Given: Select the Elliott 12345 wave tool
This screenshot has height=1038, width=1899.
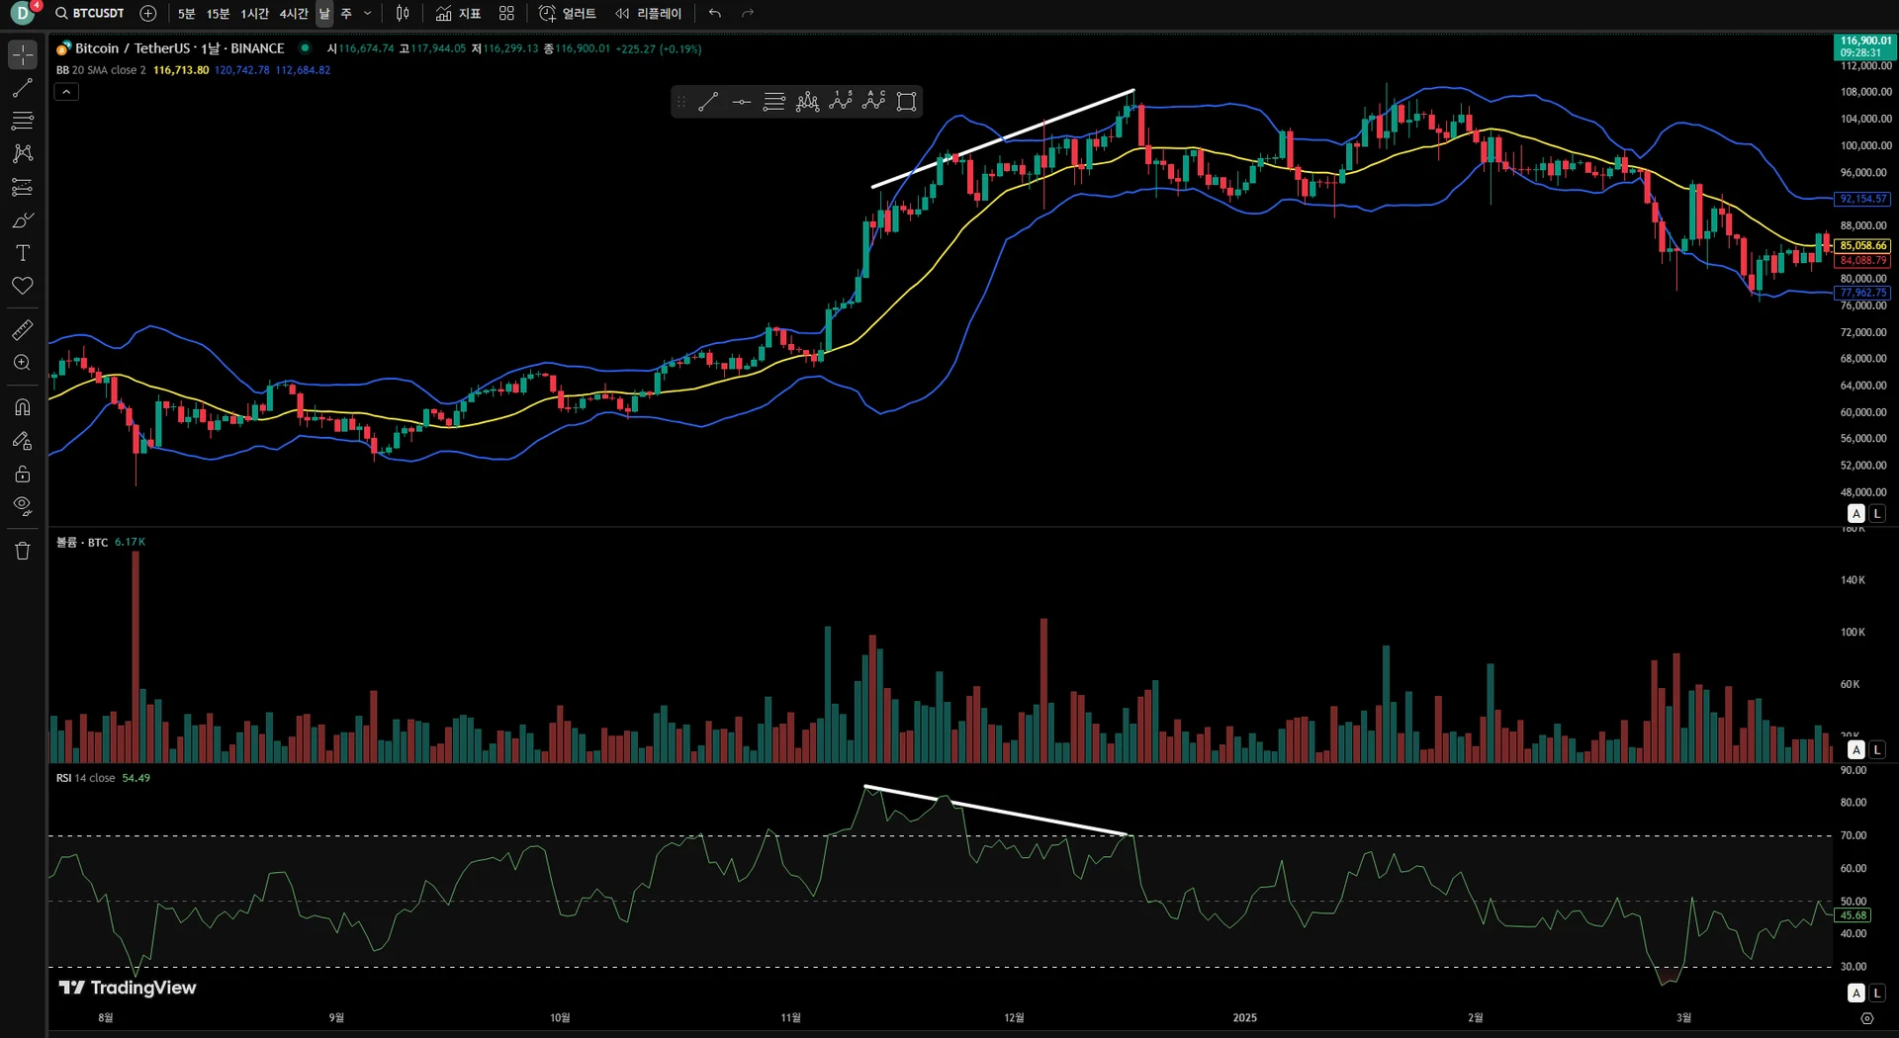Looking at the screenshot, I should (x=841, y=102).
